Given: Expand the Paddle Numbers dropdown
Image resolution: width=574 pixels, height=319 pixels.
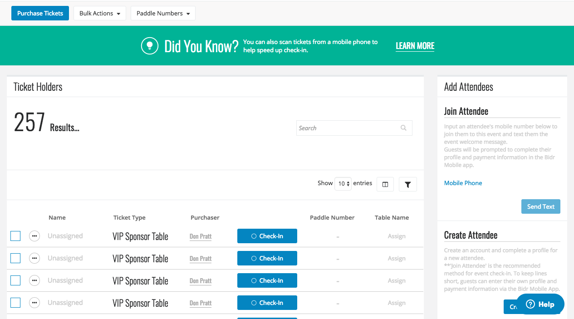Looking at the screenshot, I should click(162, 13).
